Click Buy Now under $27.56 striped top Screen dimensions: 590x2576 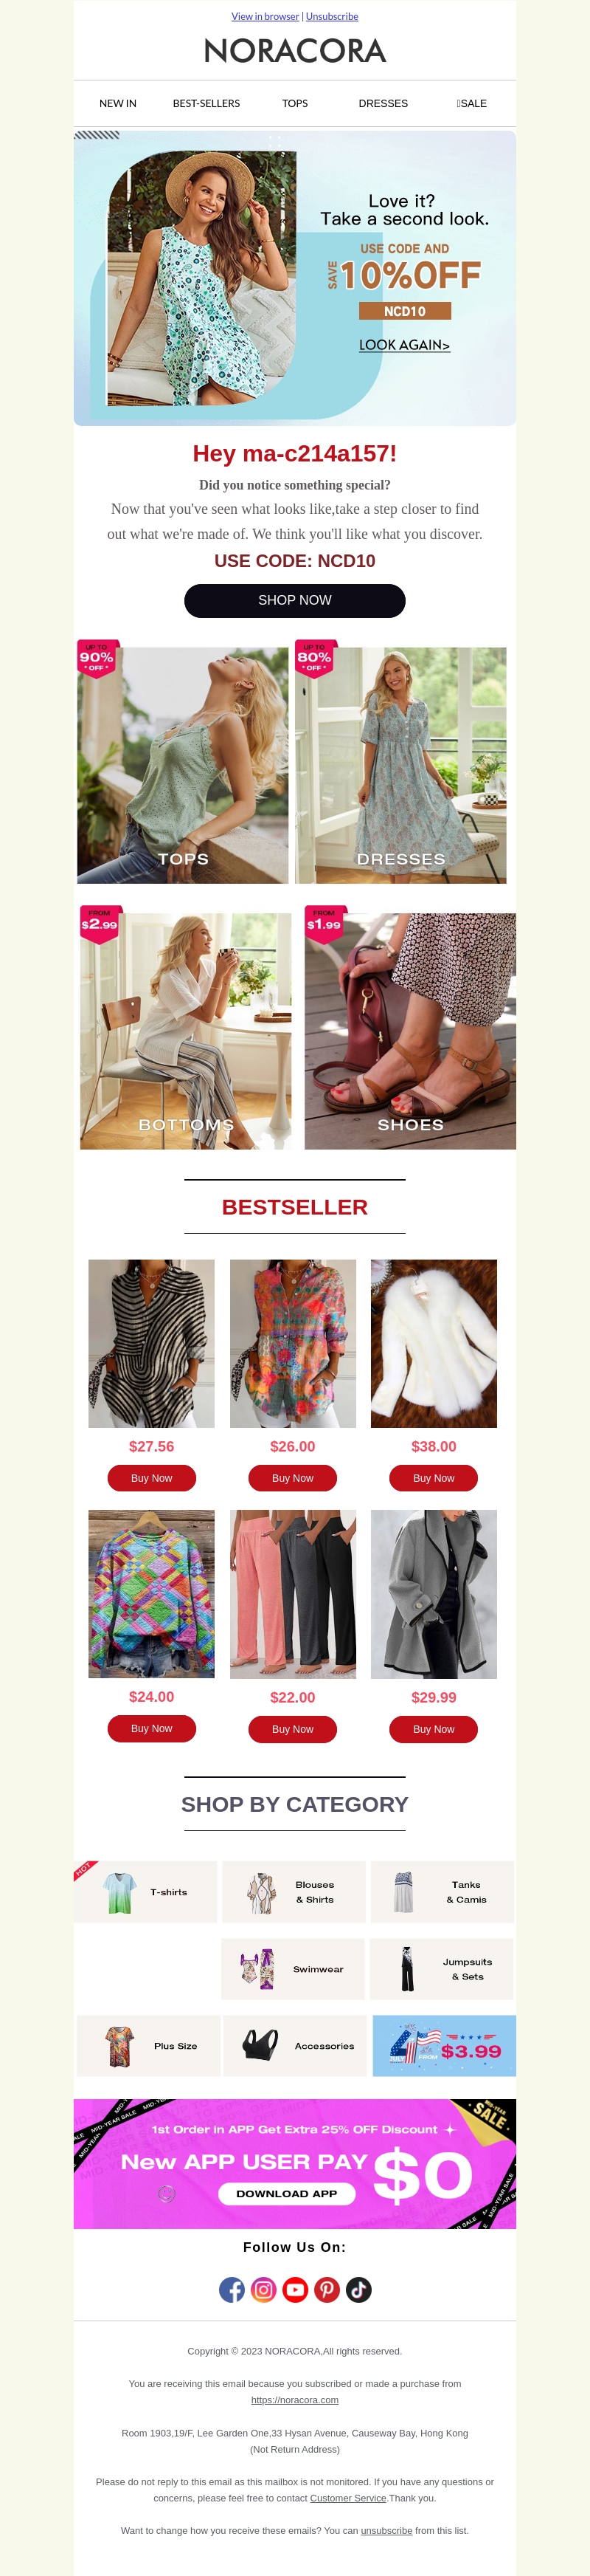click(152, 1477)
